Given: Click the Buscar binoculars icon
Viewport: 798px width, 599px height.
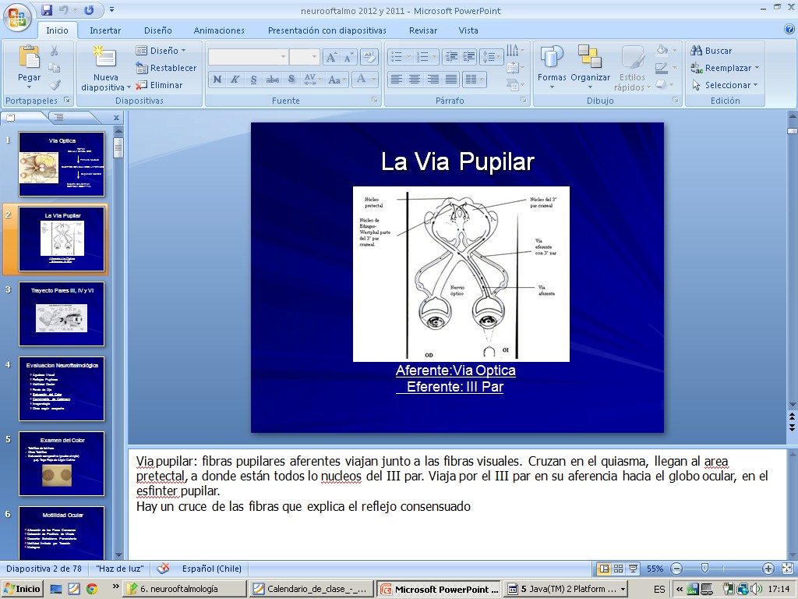Looking at the screenshot, I should (x=697, y=51).
